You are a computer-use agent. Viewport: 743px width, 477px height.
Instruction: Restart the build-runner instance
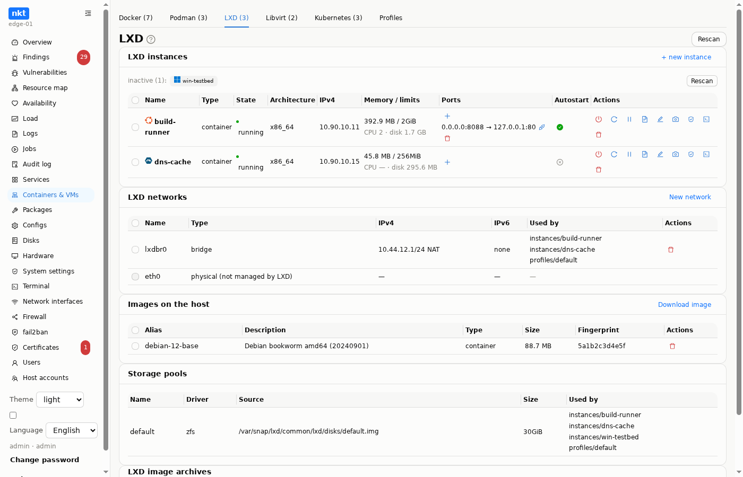point(614,119)
